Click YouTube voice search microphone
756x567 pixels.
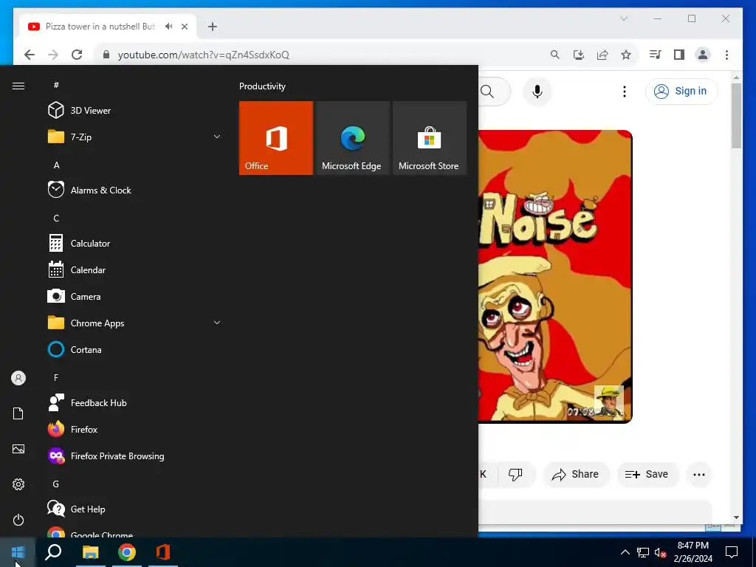click(537, 91)
